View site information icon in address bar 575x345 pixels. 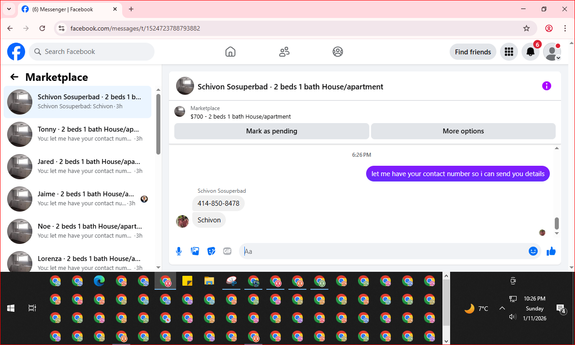62,28
